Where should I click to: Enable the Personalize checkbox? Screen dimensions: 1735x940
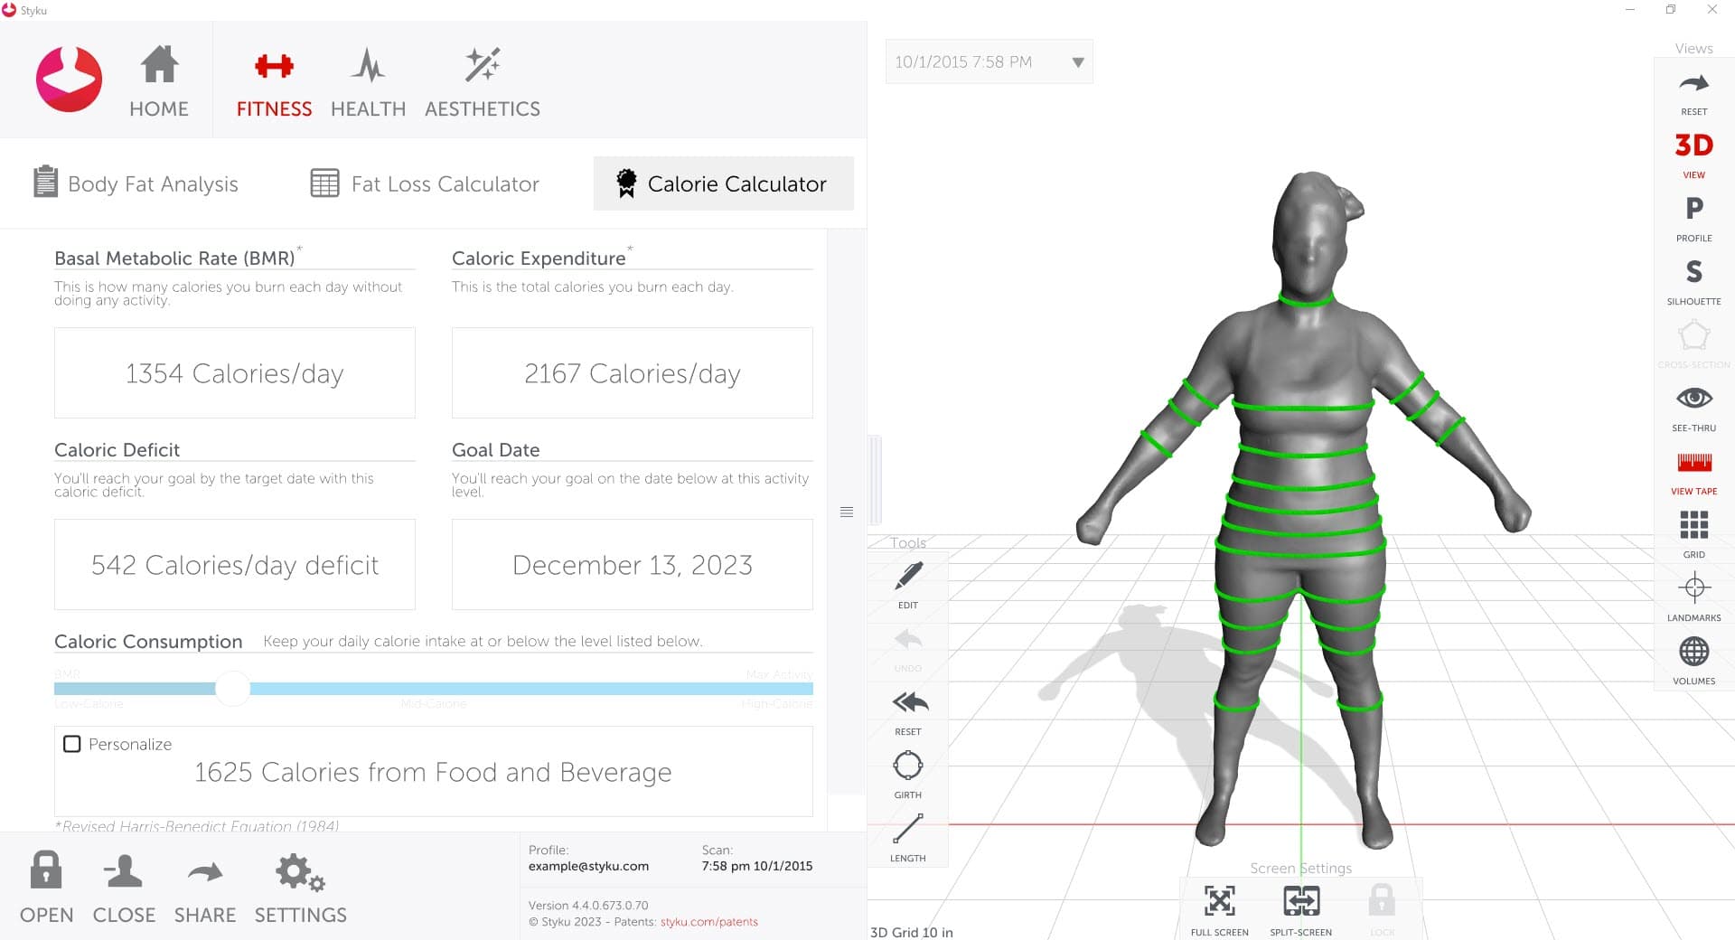click(72, 744)
